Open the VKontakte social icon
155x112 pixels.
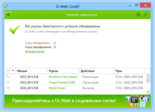(x=147, y=100)
